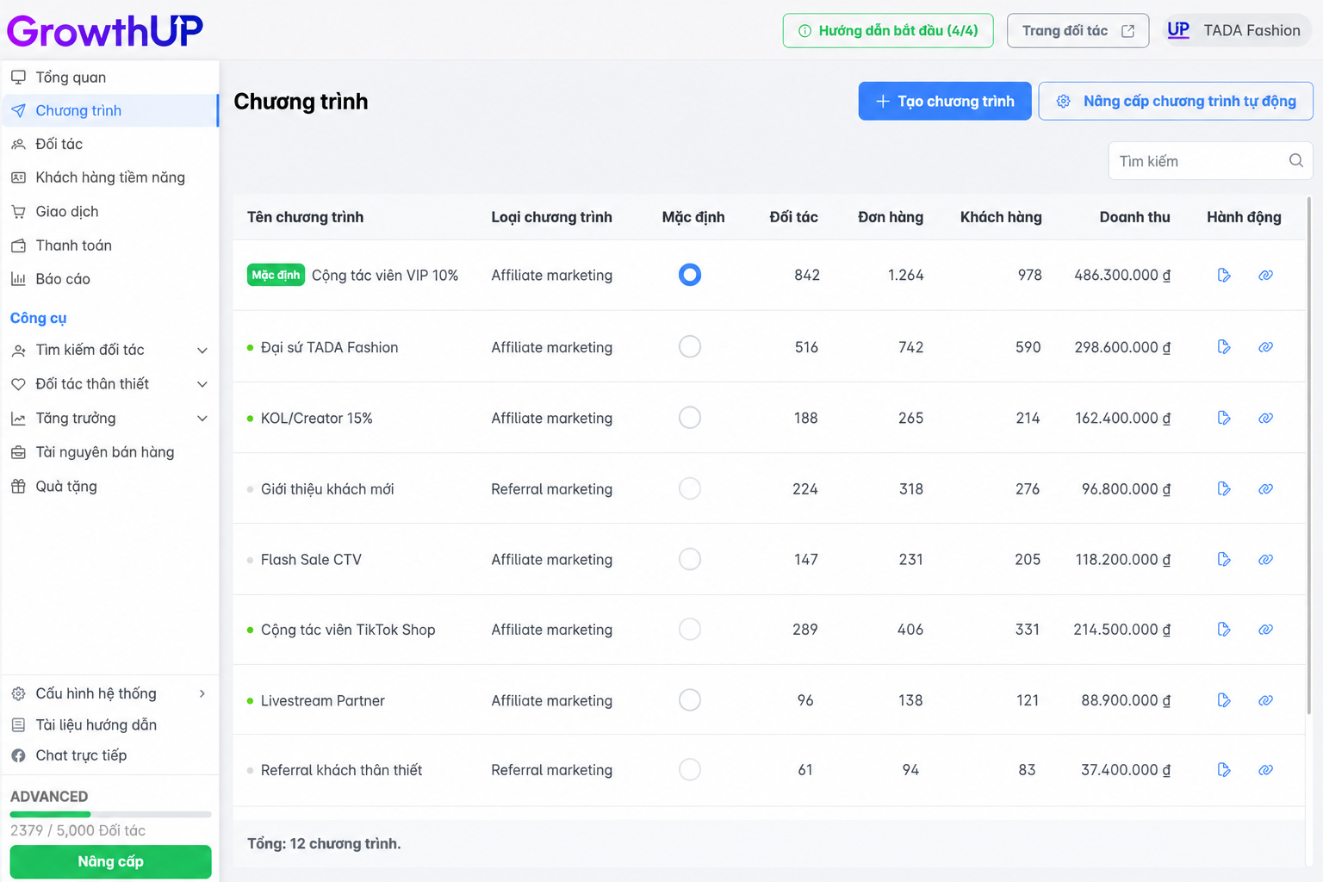The height and width of the screenshot is (882, 1323).
Task: Expand Đối tác thân thiết submenu
Action: pyautogui.click(x=202, y=384)
